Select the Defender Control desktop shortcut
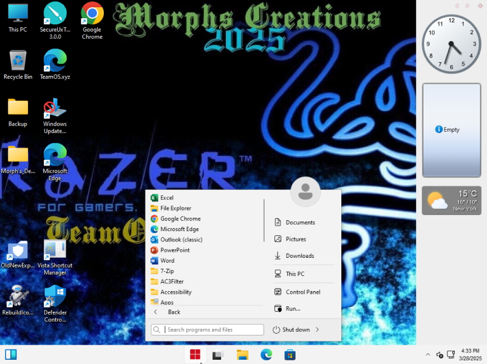 point(55,304)
